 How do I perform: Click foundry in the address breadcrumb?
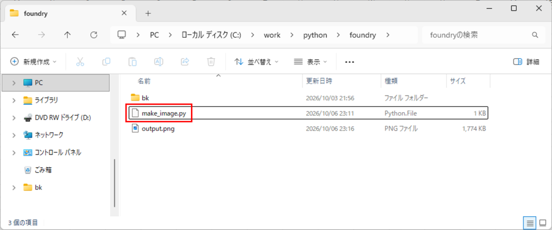point(363,35)
